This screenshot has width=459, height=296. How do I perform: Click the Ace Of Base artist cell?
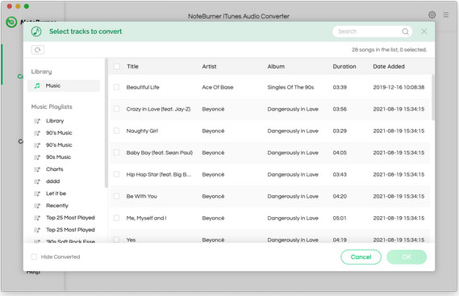click(x=218, y=87)
